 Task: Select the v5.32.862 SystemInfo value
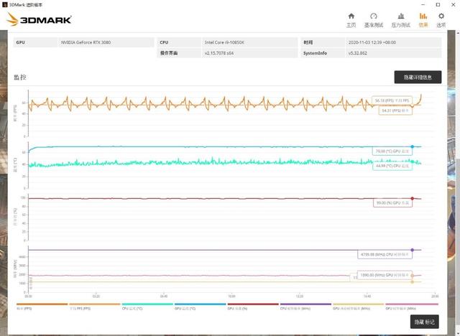pos(358,53)
